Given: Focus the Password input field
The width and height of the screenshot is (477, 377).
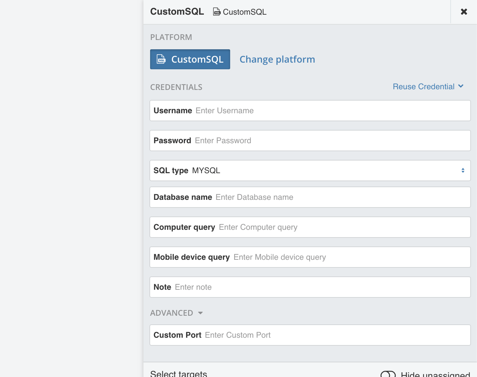Looking at the screenshot, I should [310, 141].
